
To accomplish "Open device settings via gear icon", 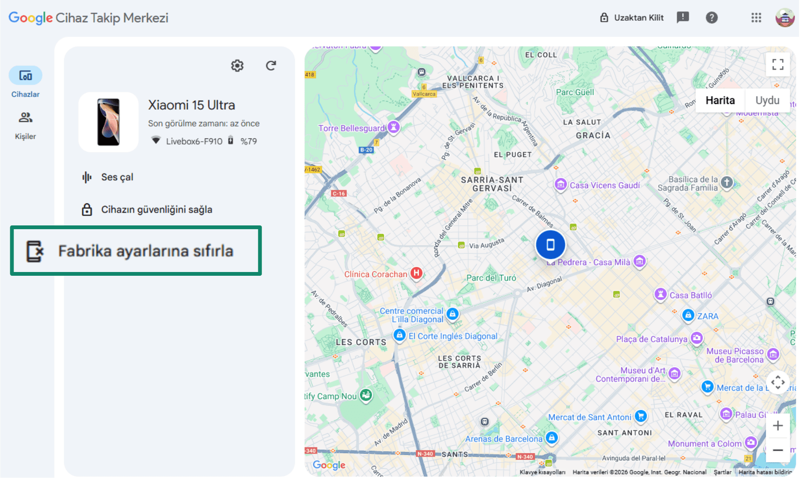I will coord(237,66).
